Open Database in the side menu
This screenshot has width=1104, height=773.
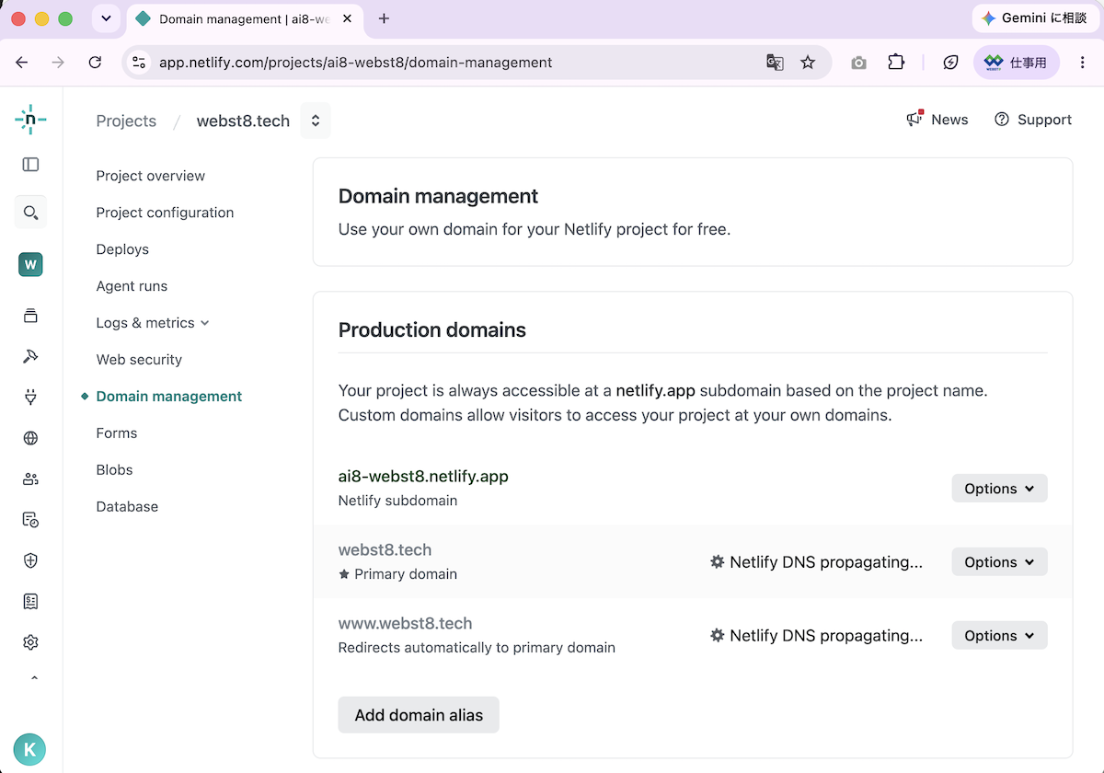127,507
